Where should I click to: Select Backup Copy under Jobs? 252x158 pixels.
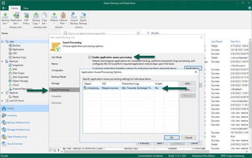pos(19,57)
